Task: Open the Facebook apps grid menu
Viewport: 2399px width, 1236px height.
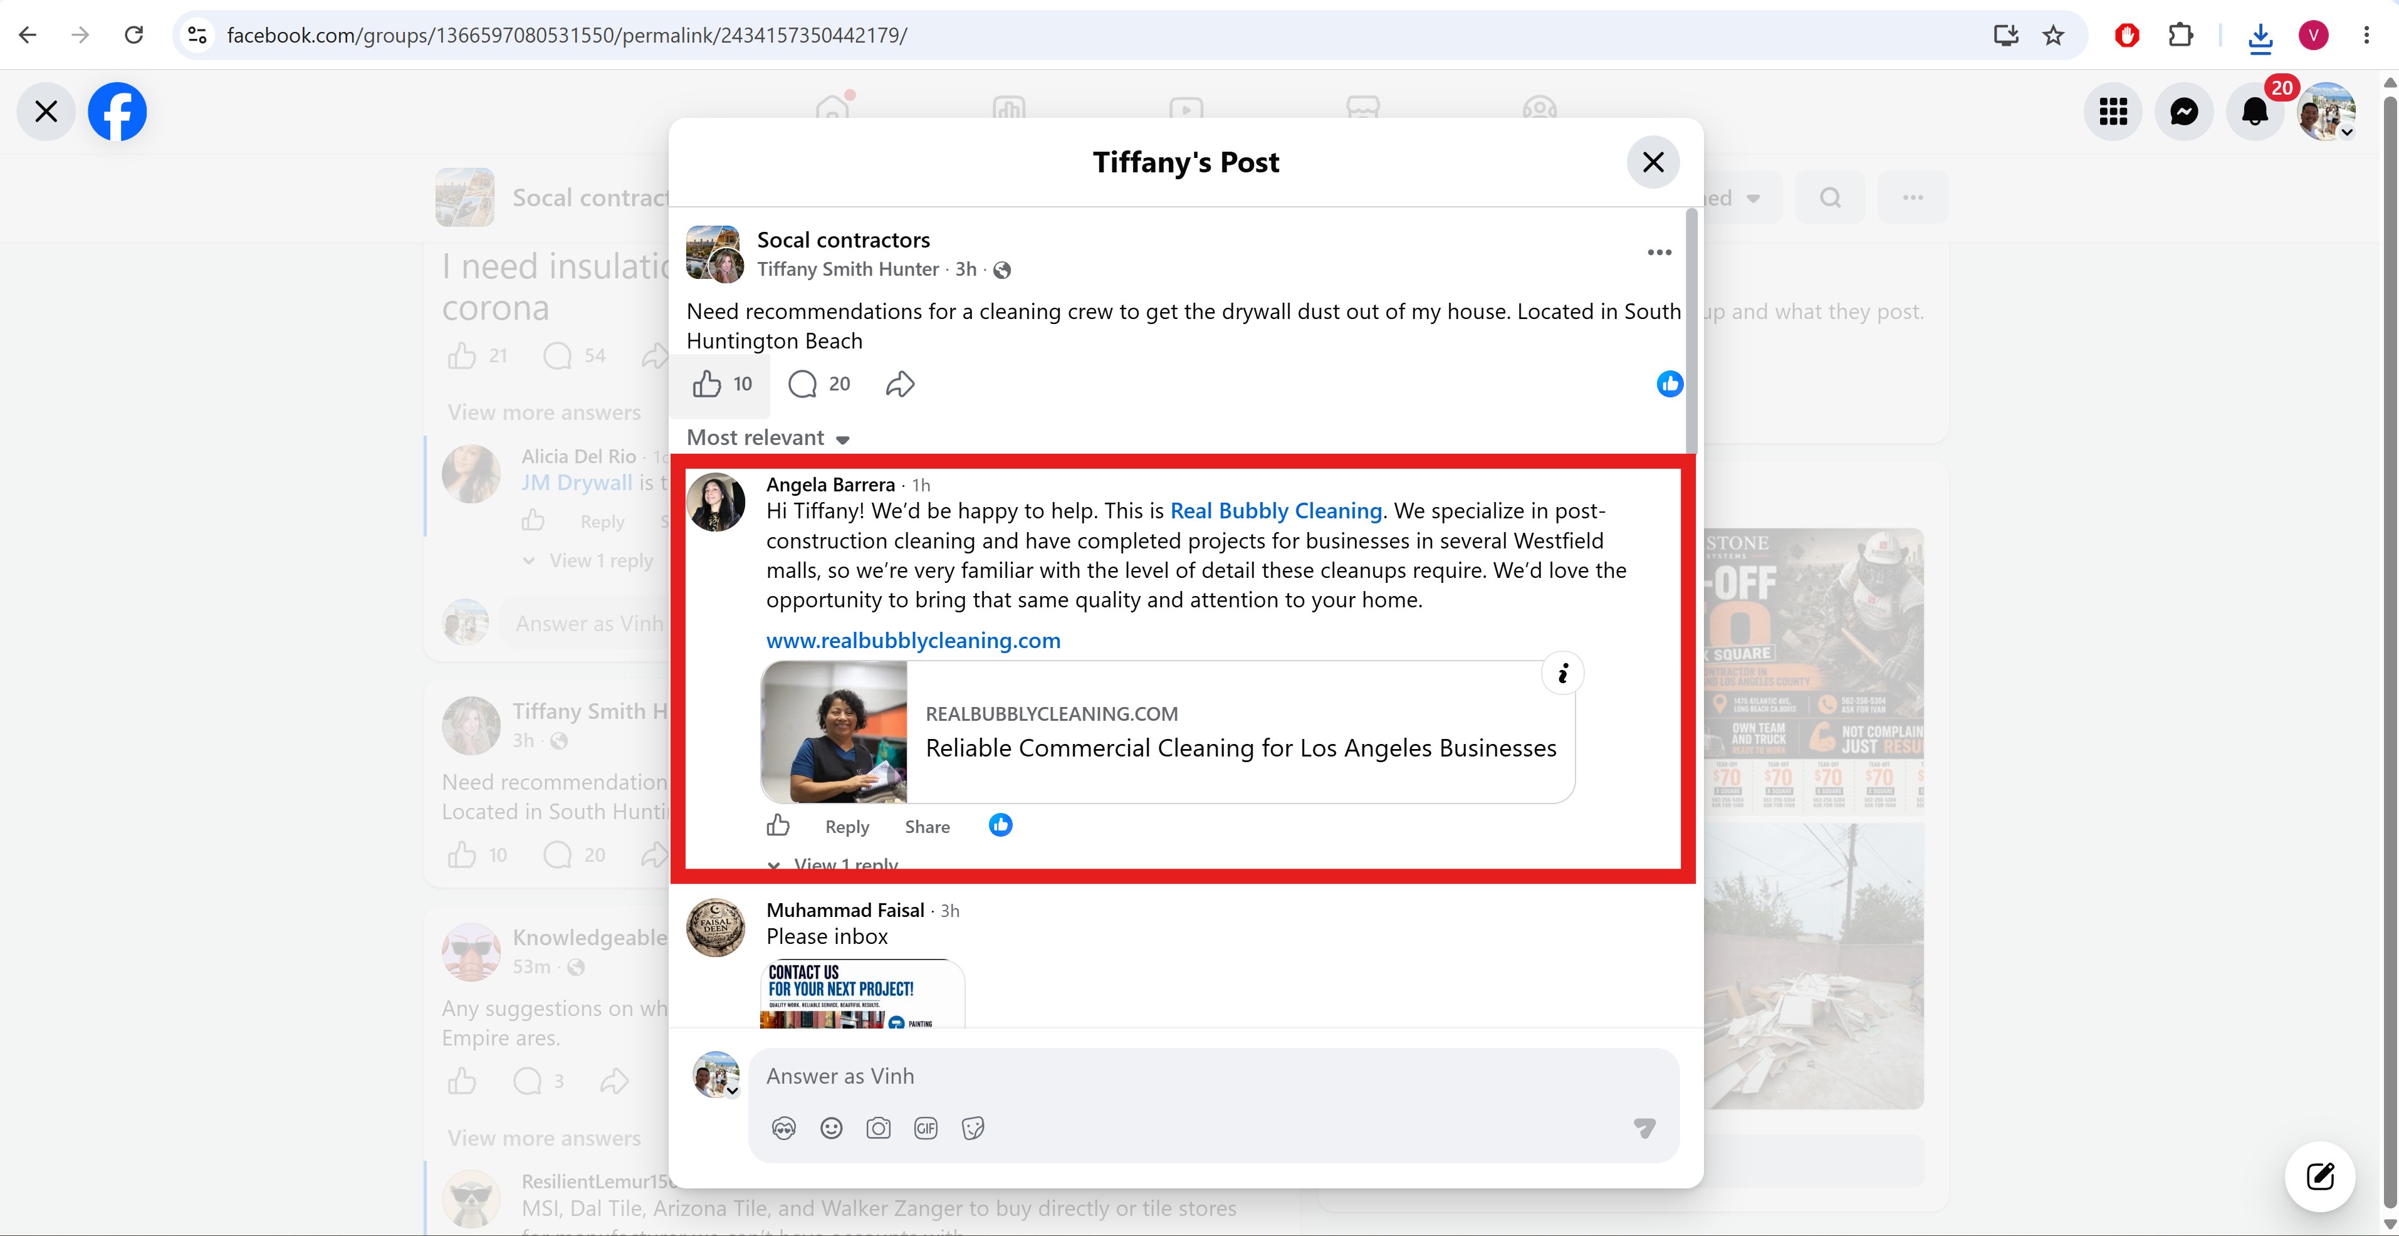Action: point(2113,112)
